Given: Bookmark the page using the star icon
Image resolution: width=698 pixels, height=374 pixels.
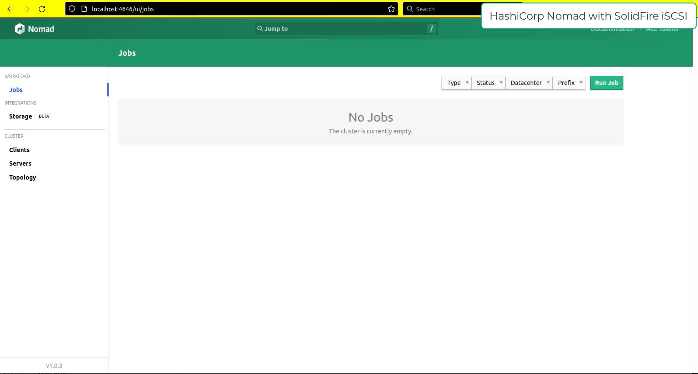Looking at the screenshot, I should (x=391, y=9).
